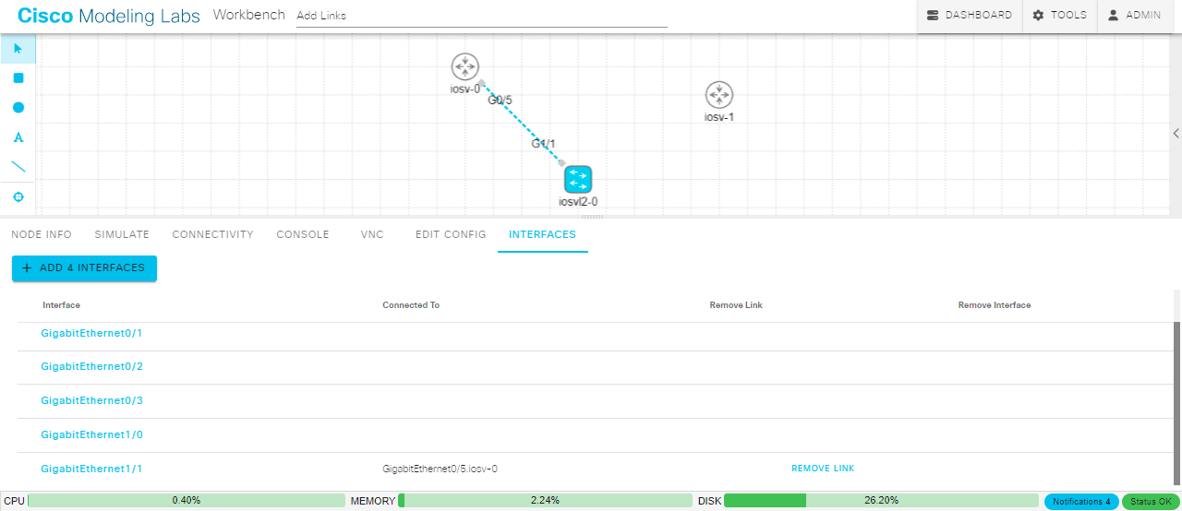The image size is (1182, 511).
Task: Click the Disk usage bar
Action: click(881, 501)
